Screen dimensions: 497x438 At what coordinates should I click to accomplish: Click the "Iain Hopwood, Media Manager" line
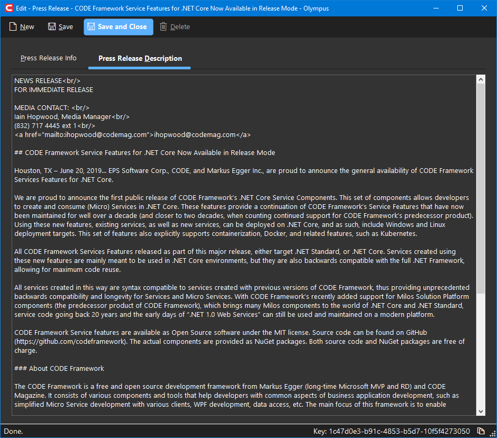[x=72, y=117]
